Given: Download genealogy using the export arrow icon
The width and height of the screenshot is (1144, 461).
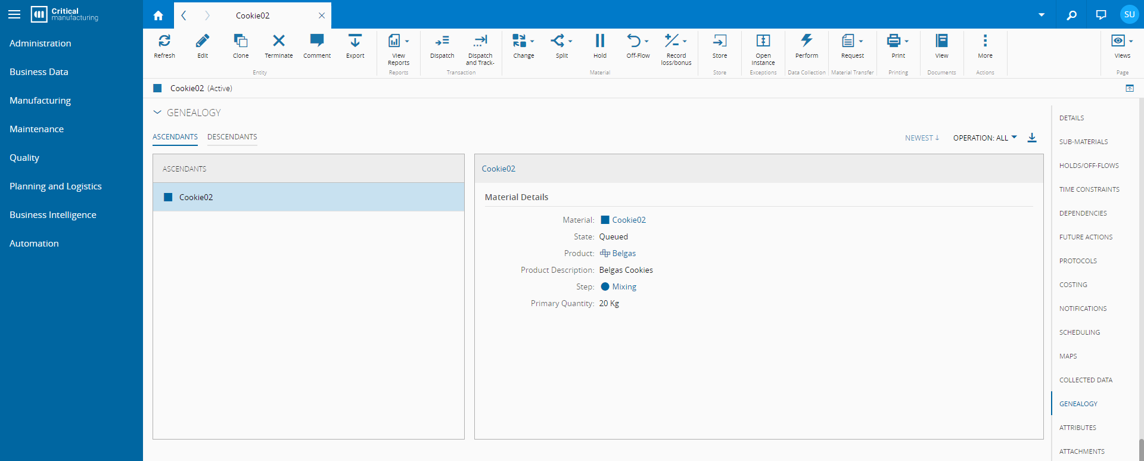Looking at the screenshot, I should tap(1032, 138).
